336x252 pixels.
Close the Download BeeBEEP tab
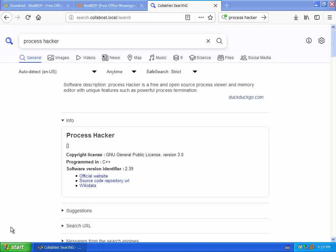coord(68,6)
